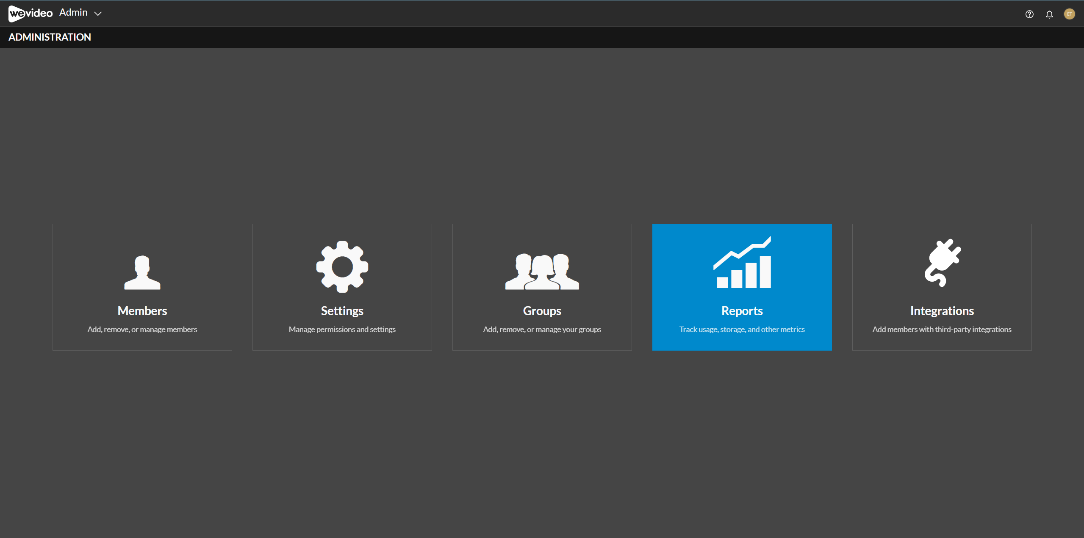Image resolution: width=1084 pixels, height=538 pixels.
Task: Open the Integrations title link
Action: click(942, 311)
